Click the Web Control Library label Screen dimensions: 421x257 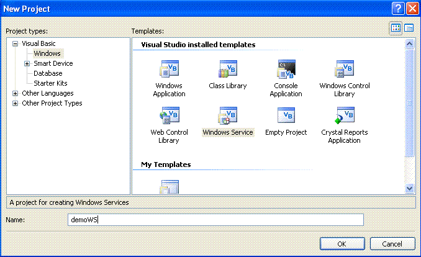click(169, 137)
